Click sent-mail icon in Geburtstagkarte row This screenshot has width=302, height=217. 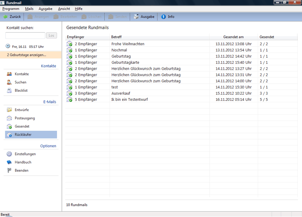point(69,62)
